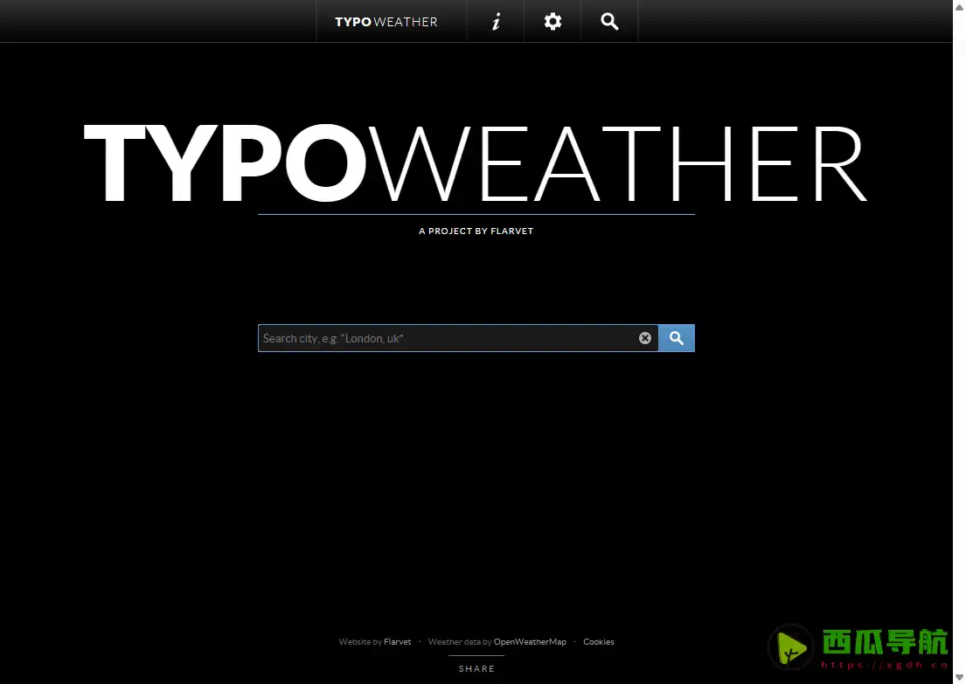966x684 pixels.
Task: Select the TYPOWEATHER brand in the navbar
Action: [x=386, y=21]
